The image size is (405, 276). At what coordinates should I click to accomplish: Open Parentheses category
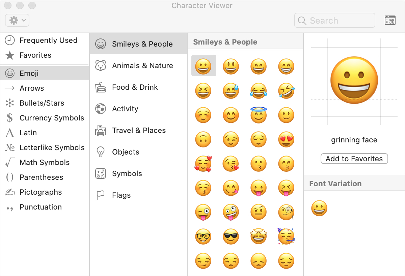tap(45, 177)
